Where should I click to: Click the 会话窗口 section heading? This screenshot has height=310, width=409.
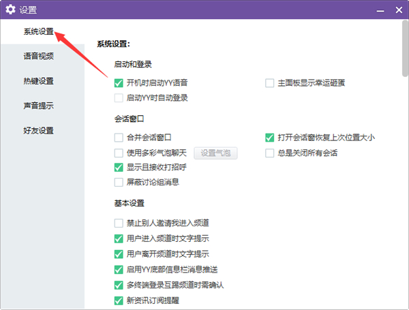click(129, 119)
